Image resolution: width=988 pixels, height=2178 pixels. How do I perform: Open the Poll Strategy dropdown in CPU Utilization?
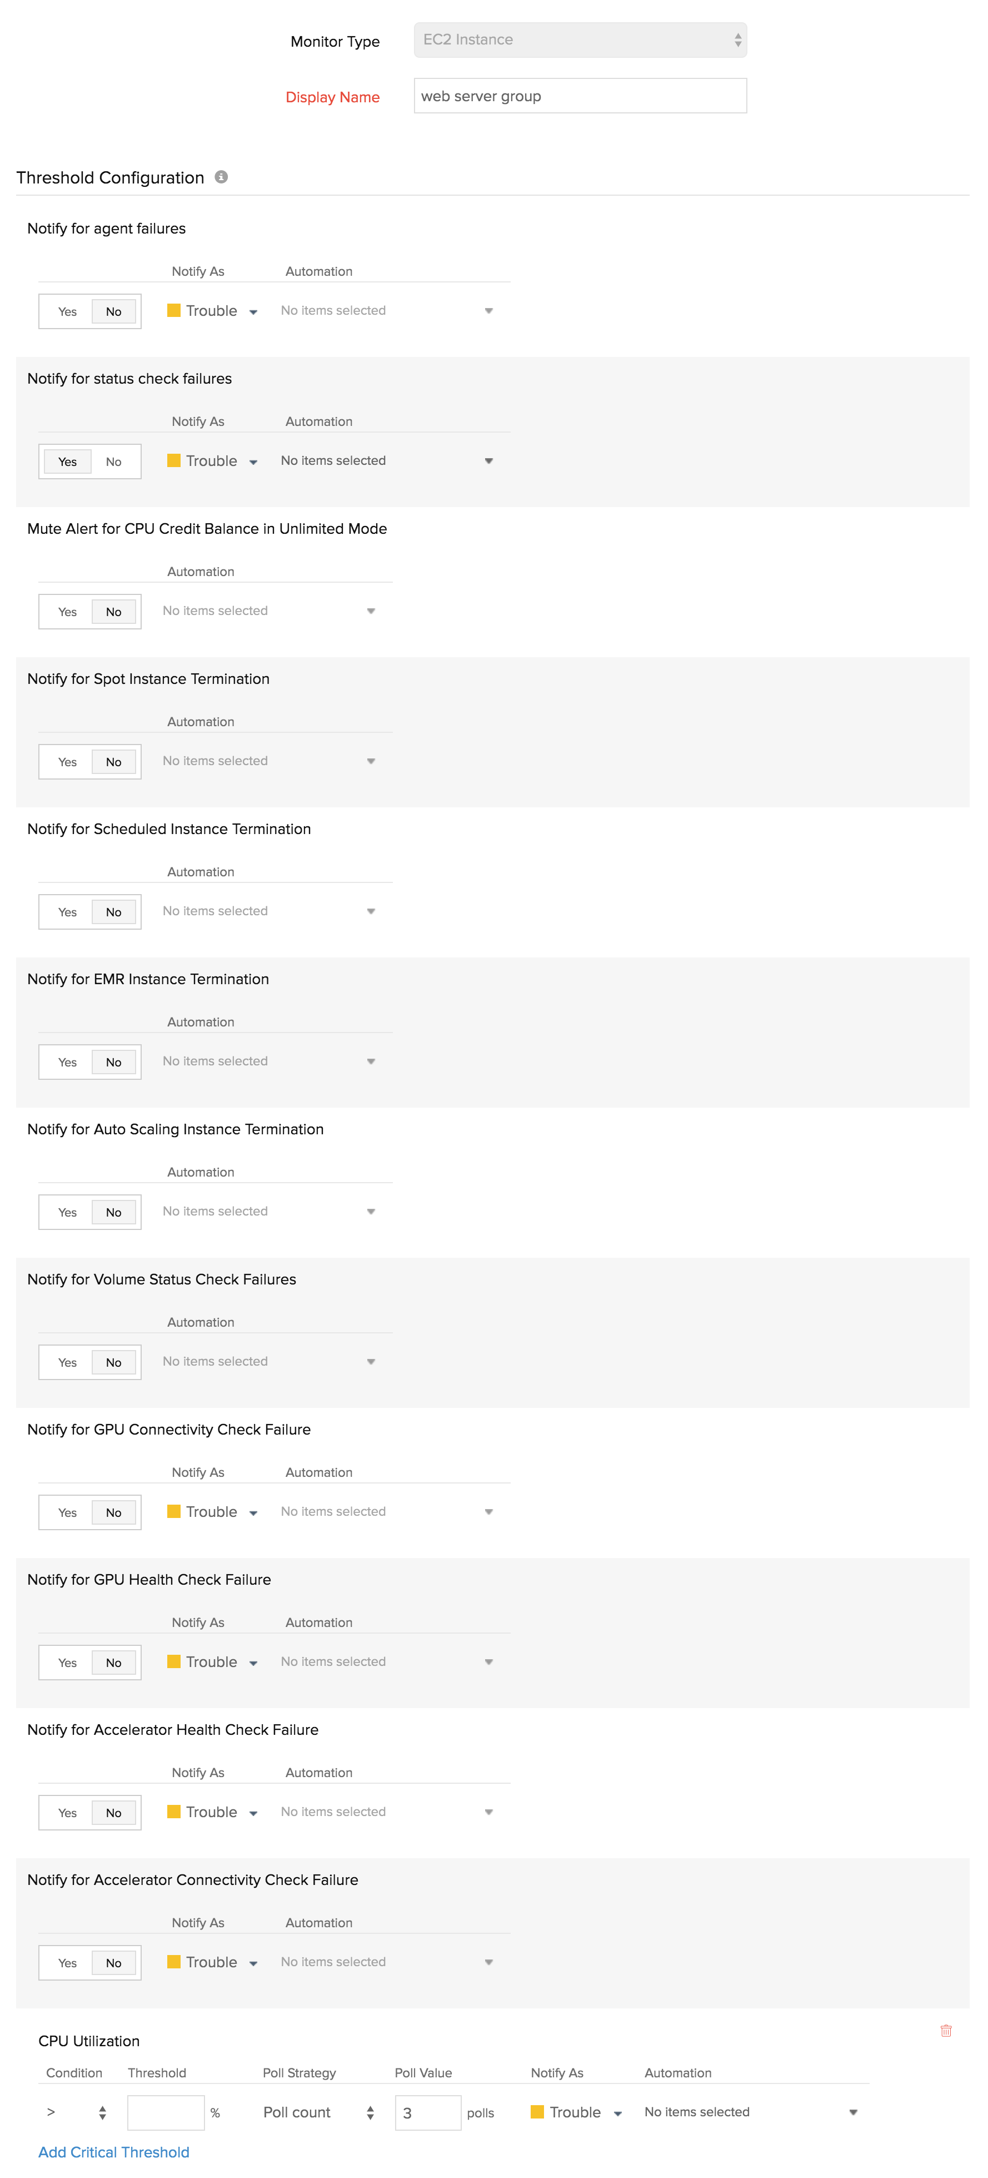(x=317, y=2113)
